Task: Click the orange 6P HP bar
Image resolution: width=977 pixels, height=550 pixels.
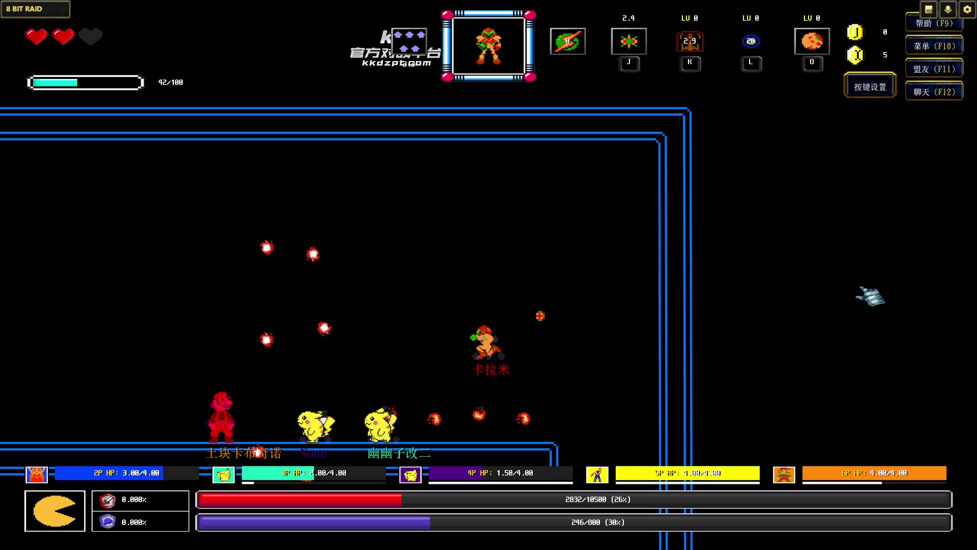Action: click(x=874, y=473)
